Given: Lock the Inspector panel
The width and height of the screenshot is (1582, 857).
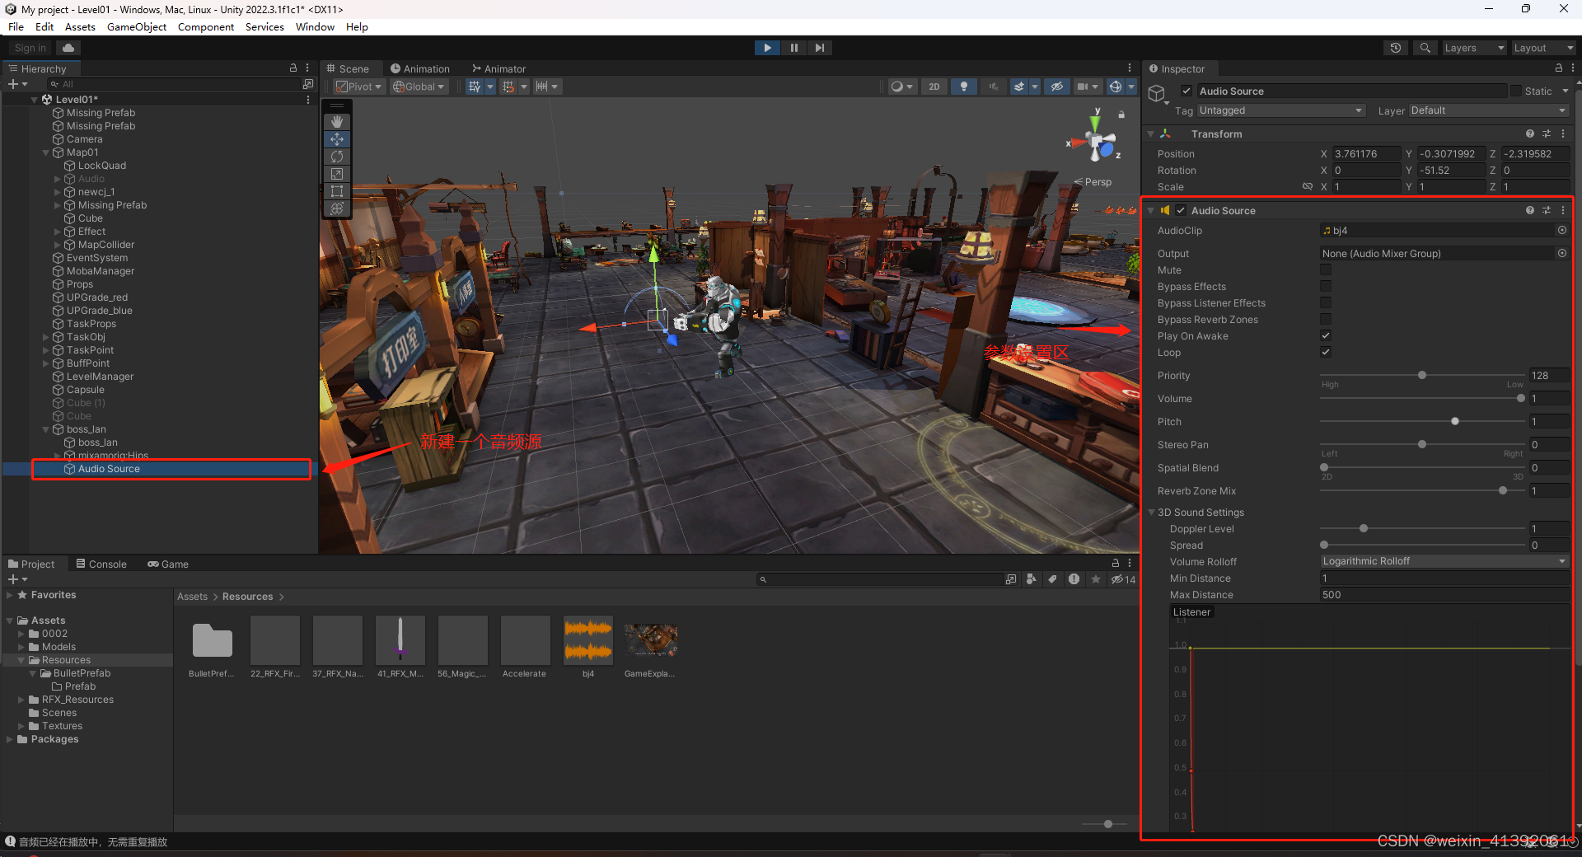Looking at the screenshot, I should point(1558,68).
